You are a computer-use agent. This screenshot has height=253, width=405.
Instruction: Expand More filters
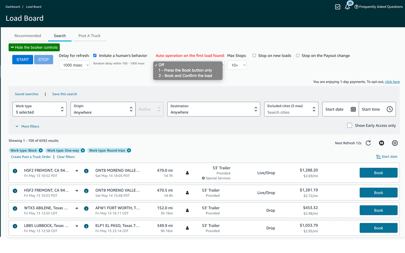click(x=27, y=126)
